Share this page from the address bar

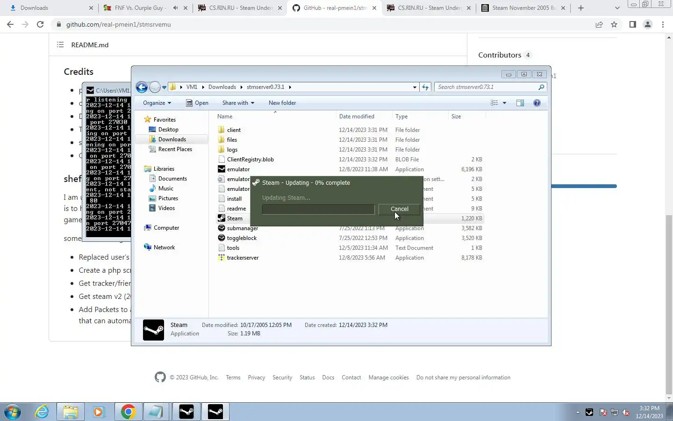point(599,24)
